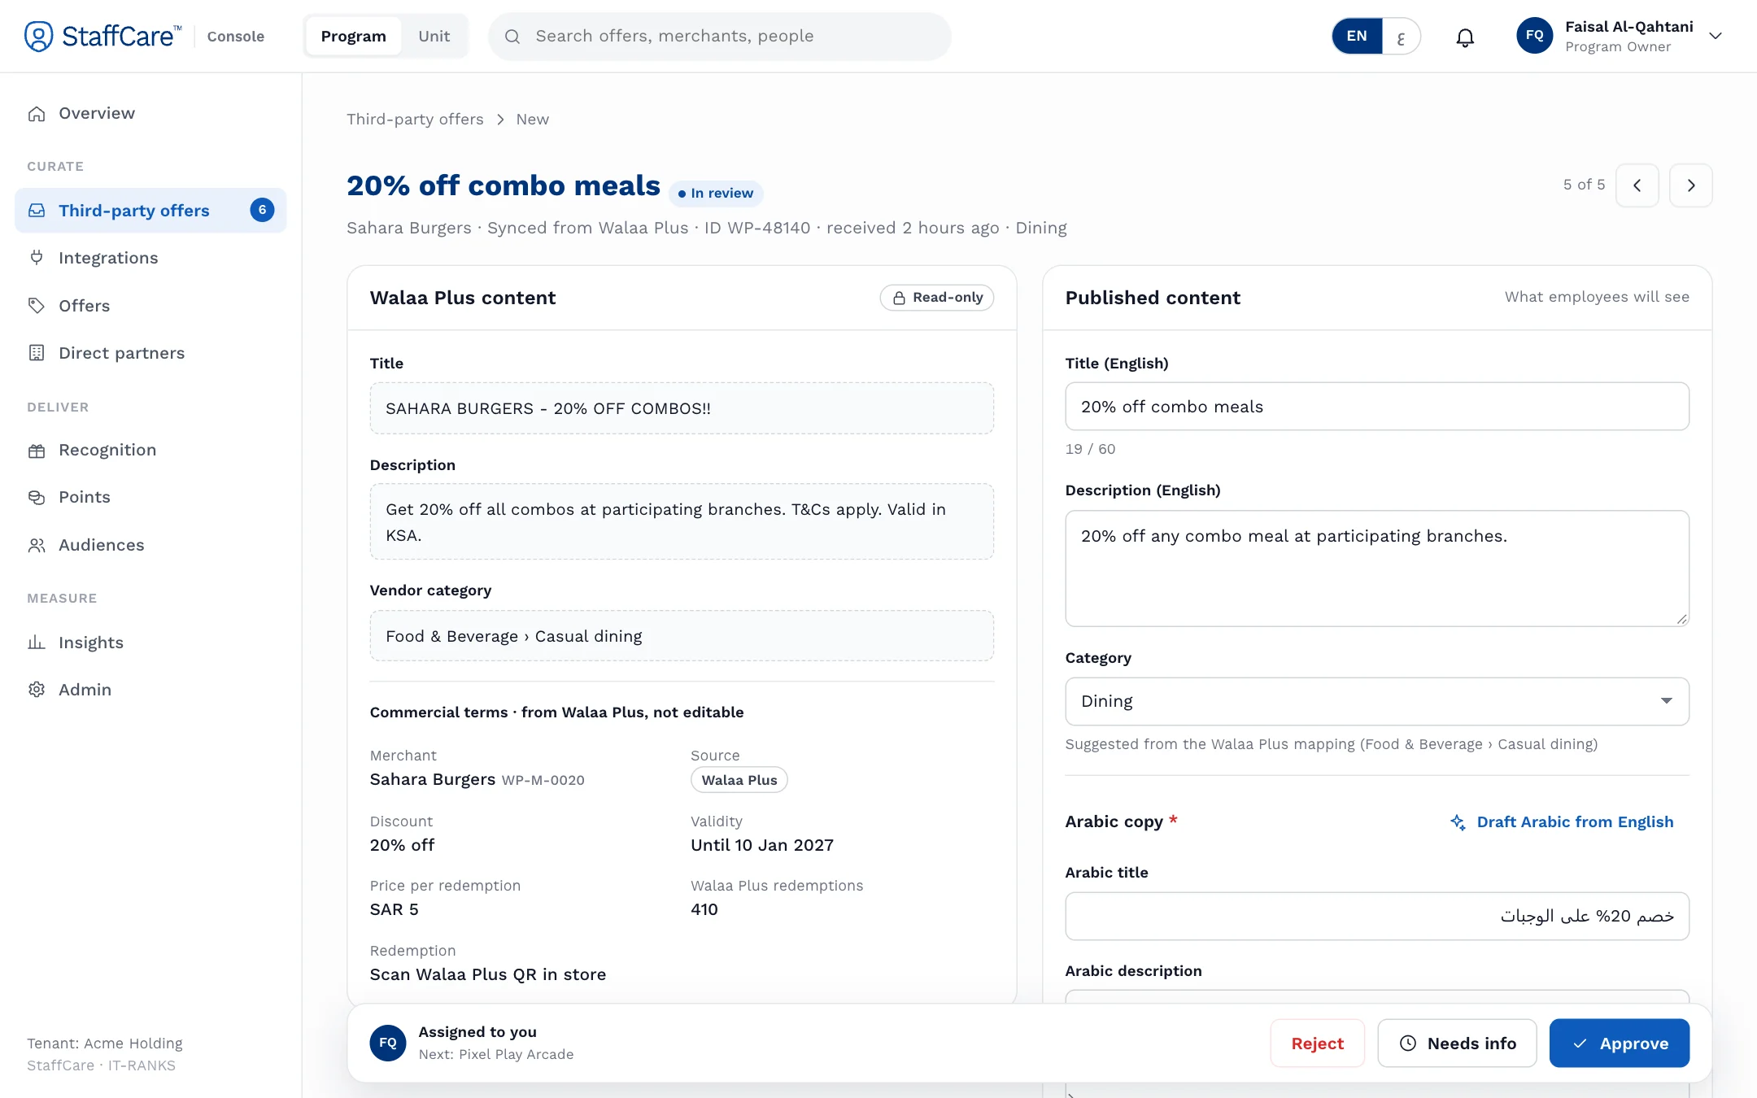The height and width of the screenshot is (1098, 1757).
Task: Focus the Title (English) field
Action: (x=1377, y=407)
